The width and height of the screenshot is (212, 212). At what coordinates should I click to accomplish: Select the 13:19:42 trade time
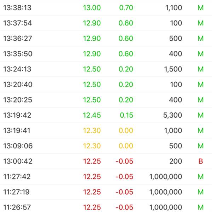17,115
